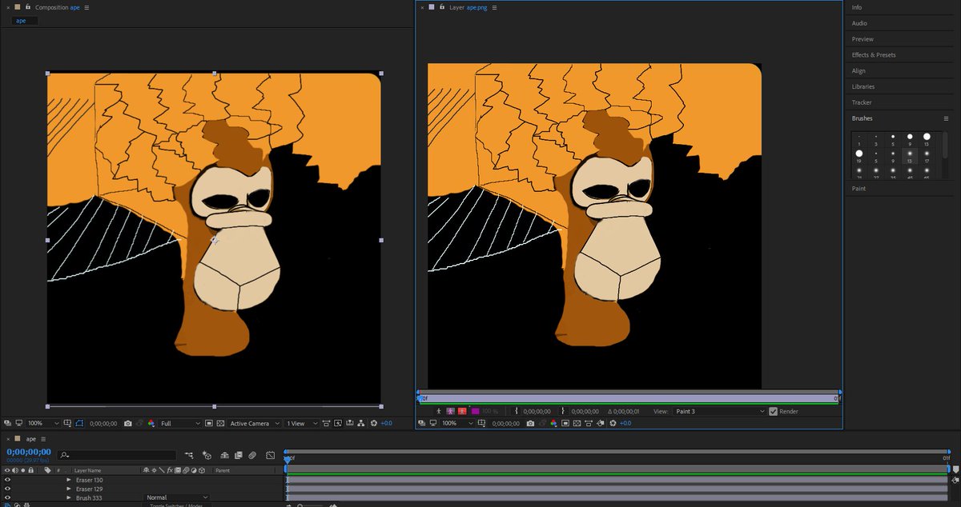961x507 pixels.
Task: Open graph editor in timeline
Action: (270, 455)
